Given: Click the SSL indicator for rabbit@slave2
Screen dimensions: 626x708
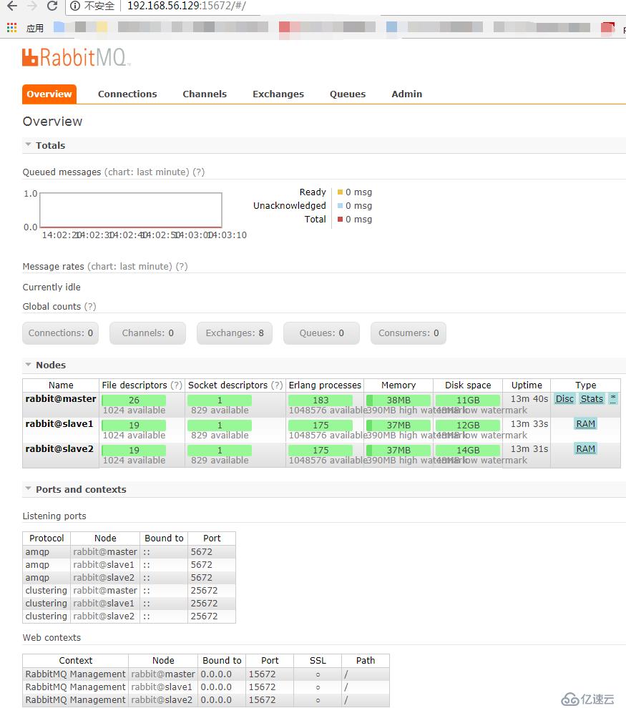Looking at the screenshot, I should (318, 700).
